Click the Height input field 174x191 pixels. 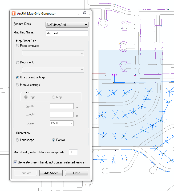[62, 114]
